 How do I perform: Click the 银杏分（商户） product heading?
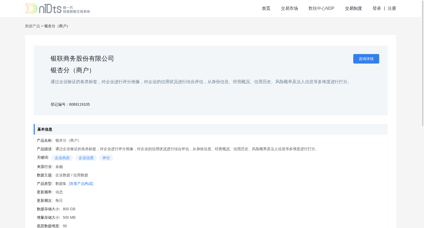[x=73, y=70]
